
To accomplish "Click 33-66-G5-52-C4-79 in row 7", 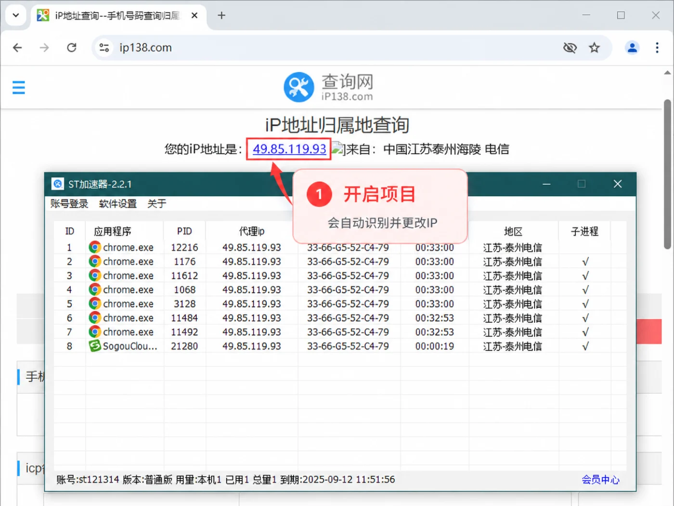I will 348,332.
